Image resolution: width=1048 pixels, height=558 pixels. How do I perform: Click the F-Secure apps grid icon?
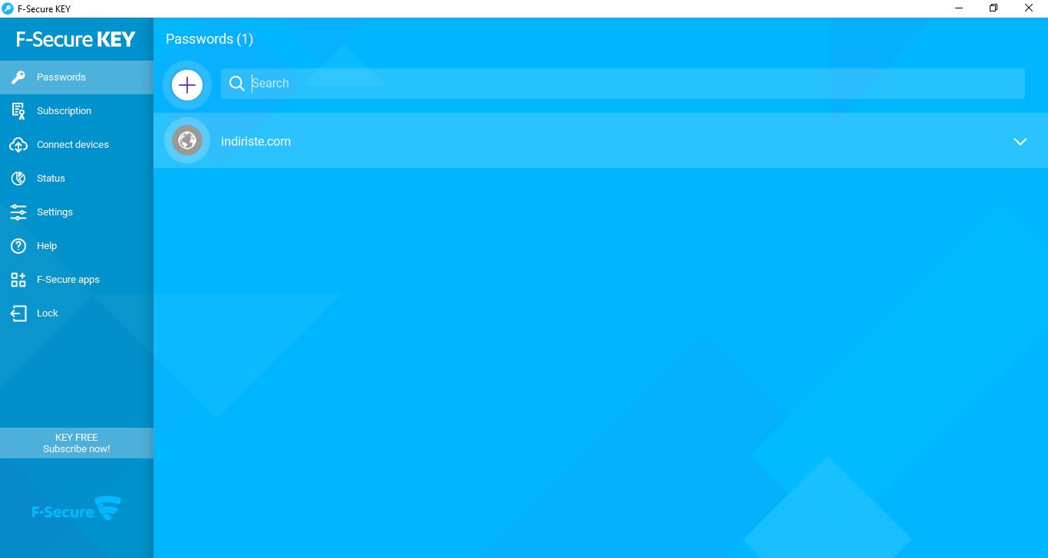(18, 280)
